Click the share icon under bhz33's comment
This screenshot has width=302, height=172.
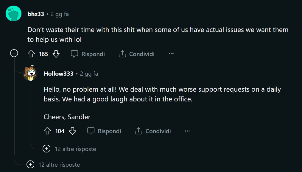point(122,54)
